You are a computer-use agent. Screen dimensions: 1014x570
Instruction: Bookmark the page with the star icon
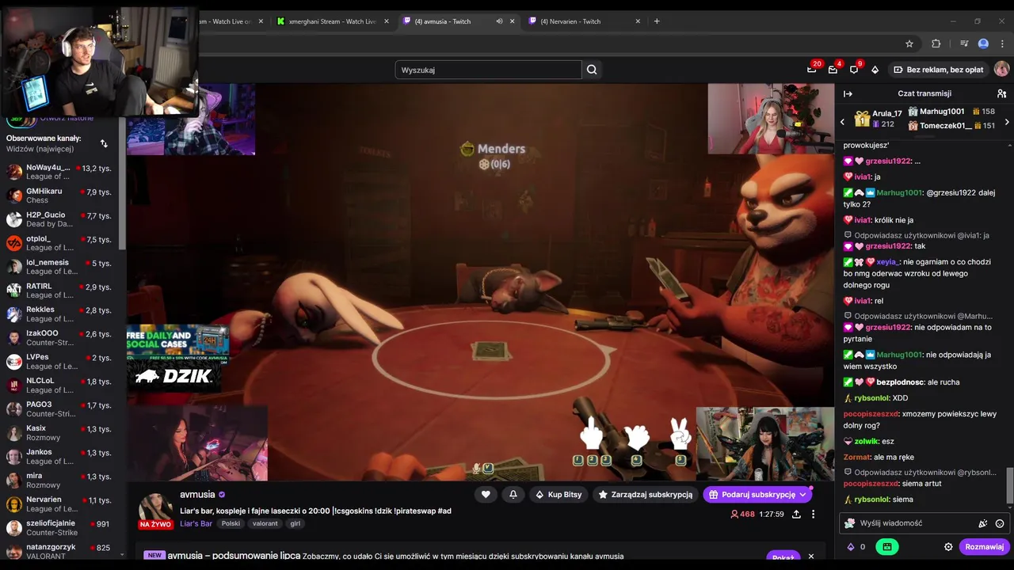tap(909, 44)
